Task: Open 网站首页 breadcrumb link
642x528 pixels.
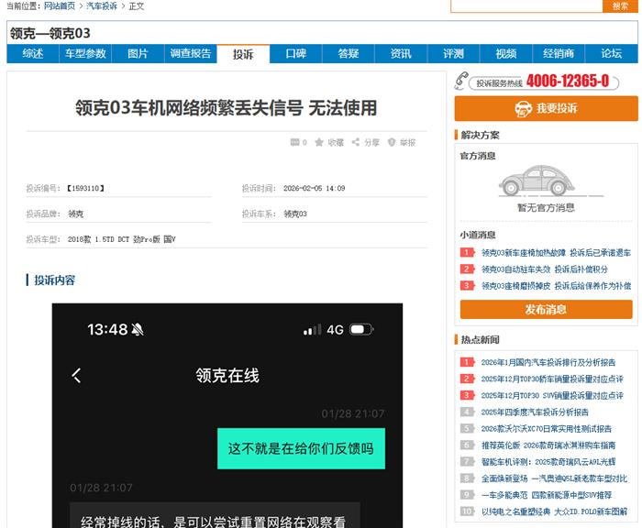Action: tap(60, 5)
